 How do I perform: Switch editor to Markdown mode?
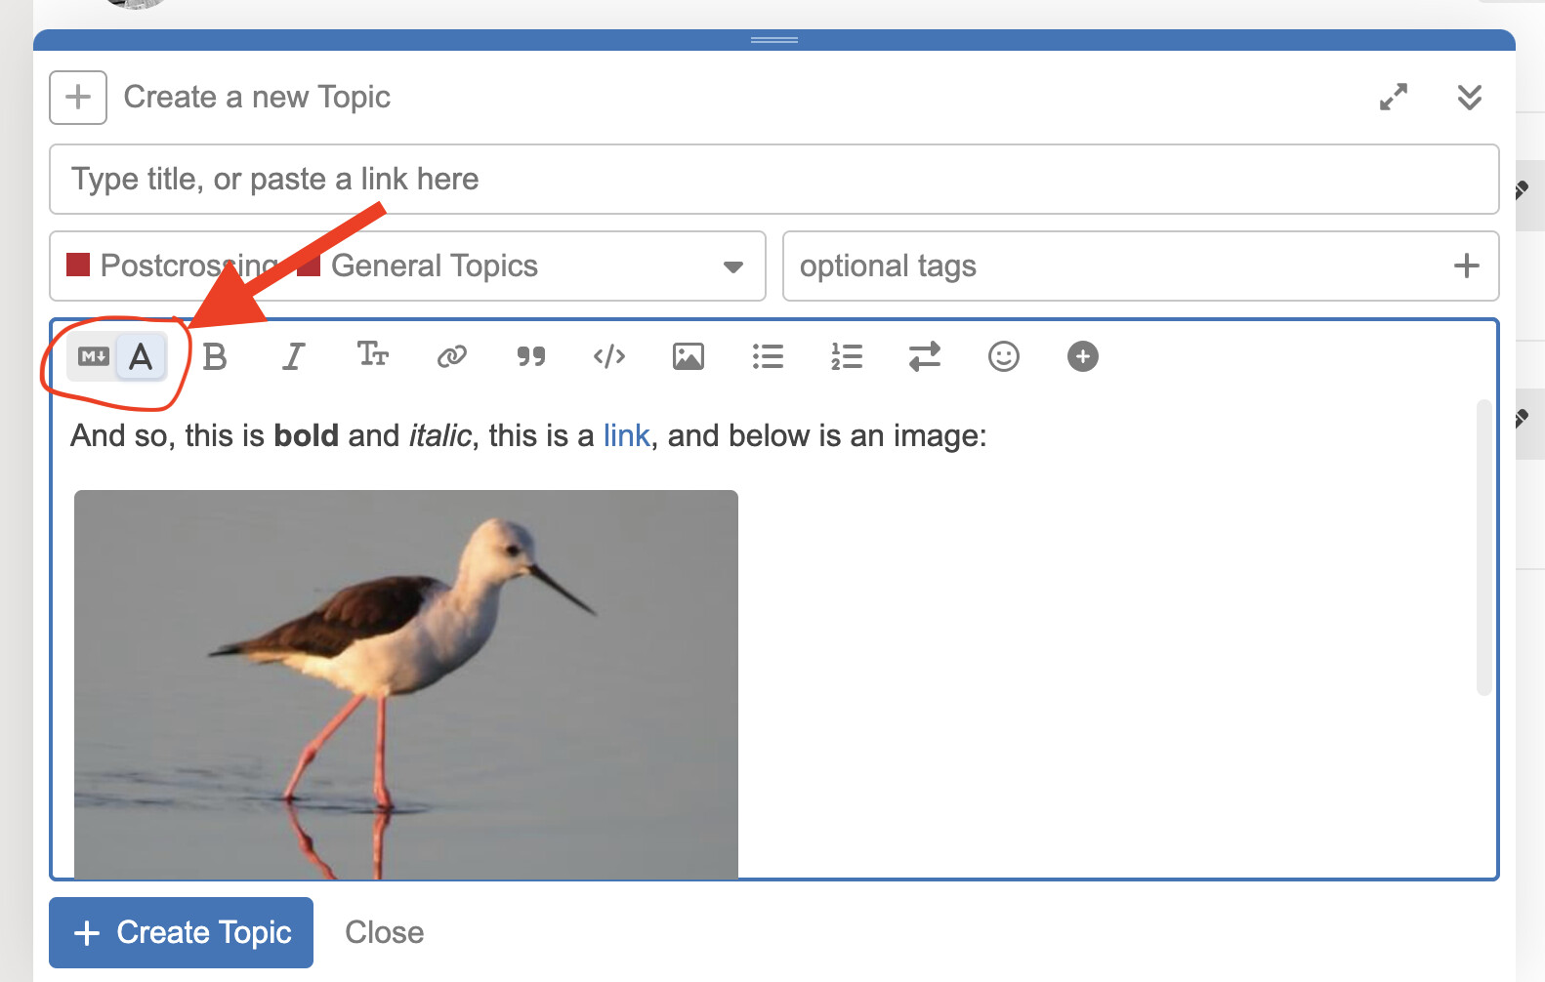click(94, 357)
